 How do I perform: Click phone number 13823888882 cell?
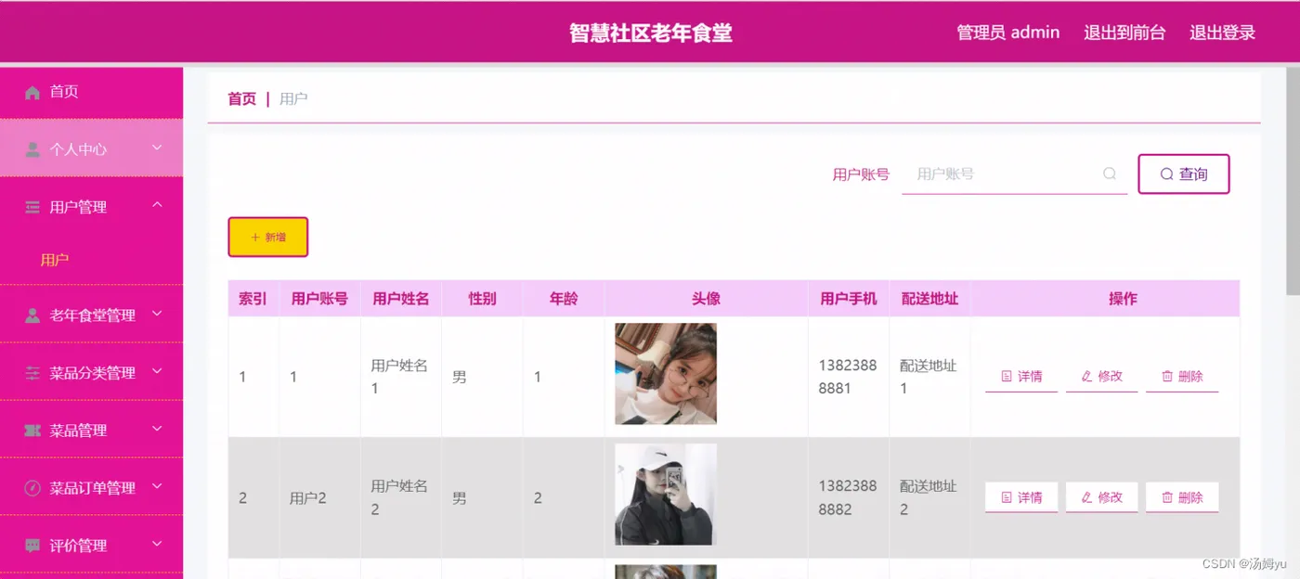[x=848, y=497]
